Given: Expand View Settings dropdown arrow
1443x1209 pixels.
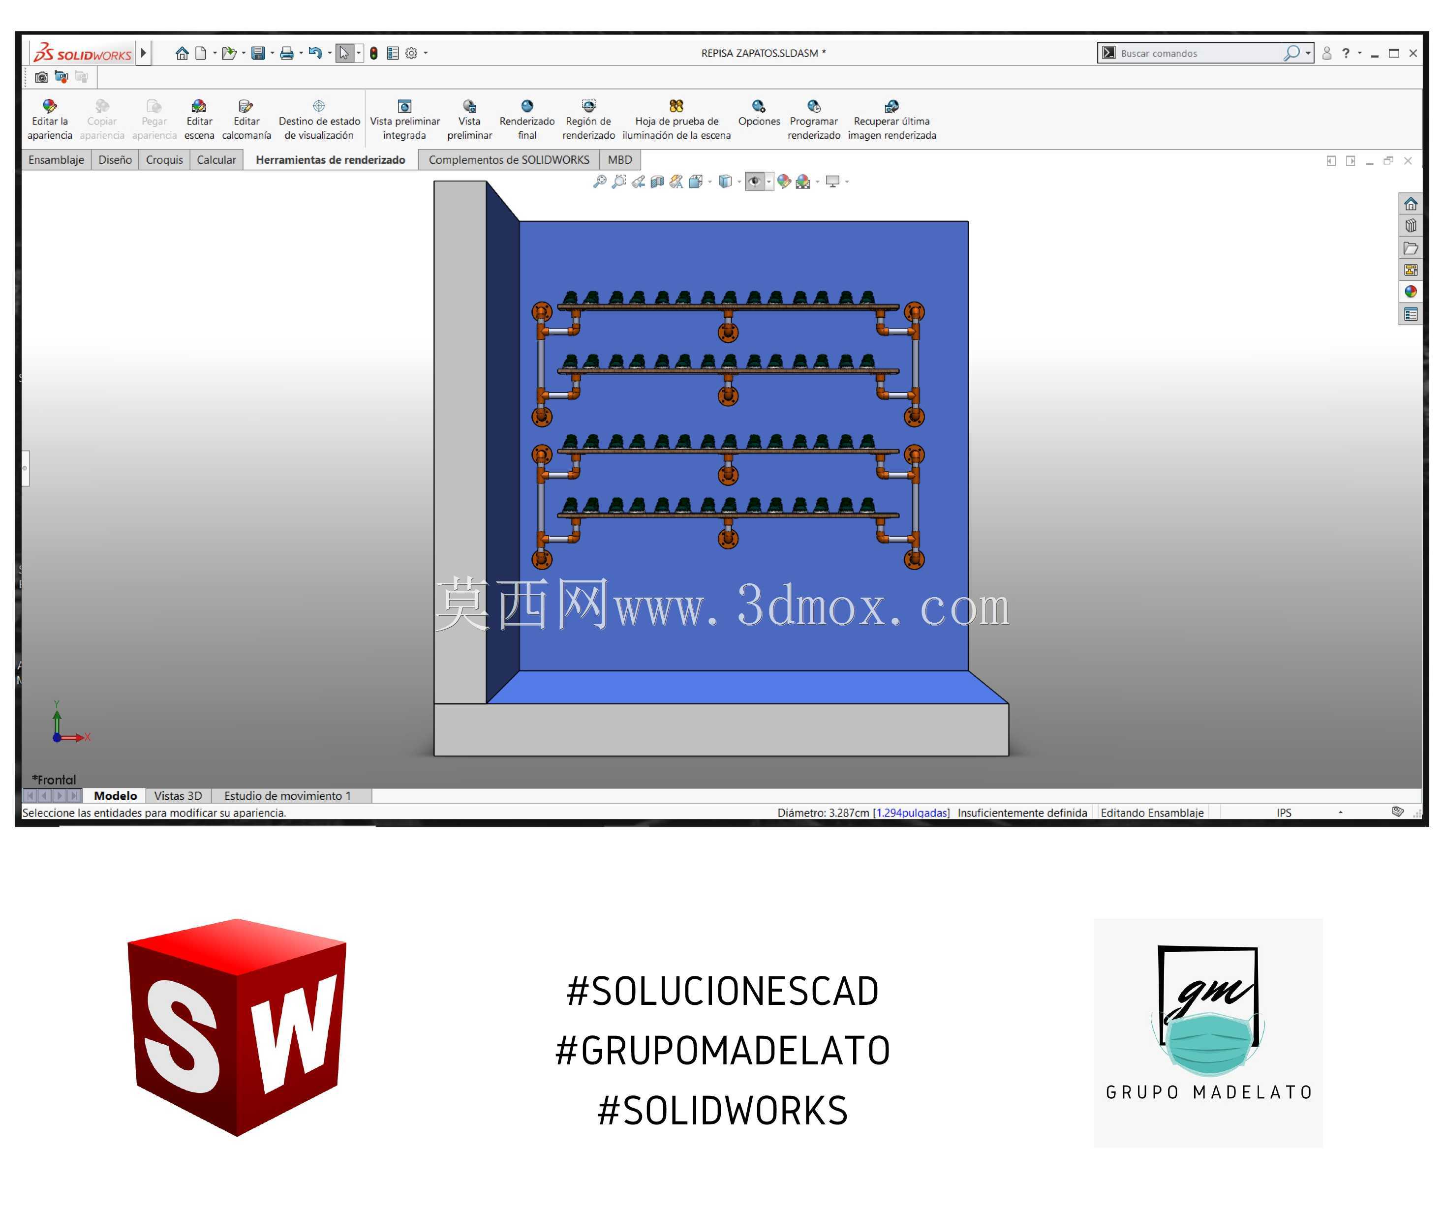Looking at the screenshot, I should pos(847,182).
